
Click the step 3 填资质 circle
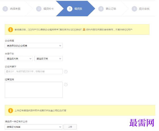70,9
